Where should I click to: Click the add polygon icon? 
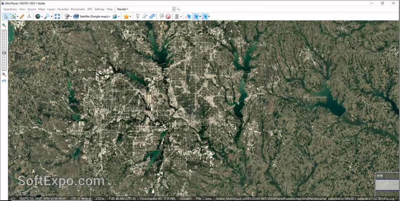point(152,16)
